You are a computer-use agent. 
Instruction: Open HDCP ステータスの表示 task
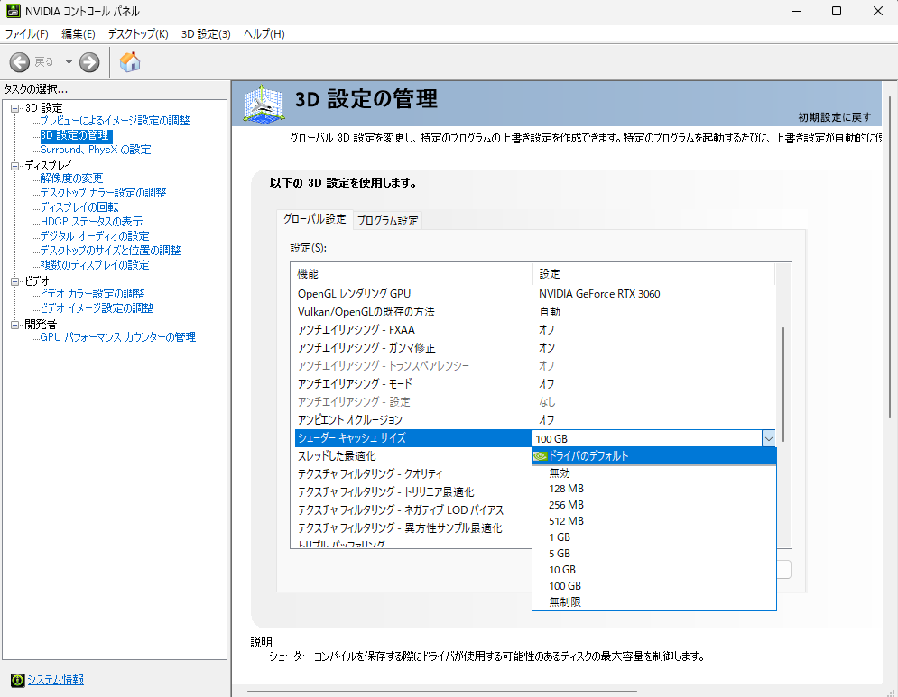click(92, 222)
